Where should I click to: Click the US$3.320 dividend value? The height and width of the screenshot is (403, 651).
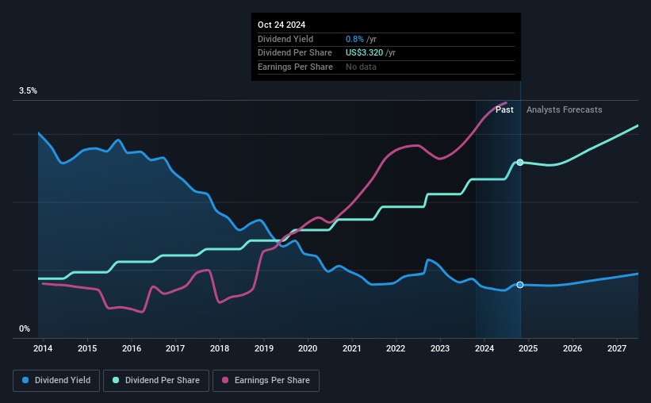pos(364,53)
